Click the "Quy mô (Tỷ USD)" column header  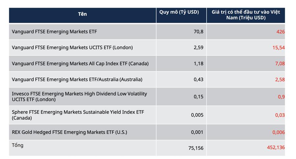tap(179, 12)
